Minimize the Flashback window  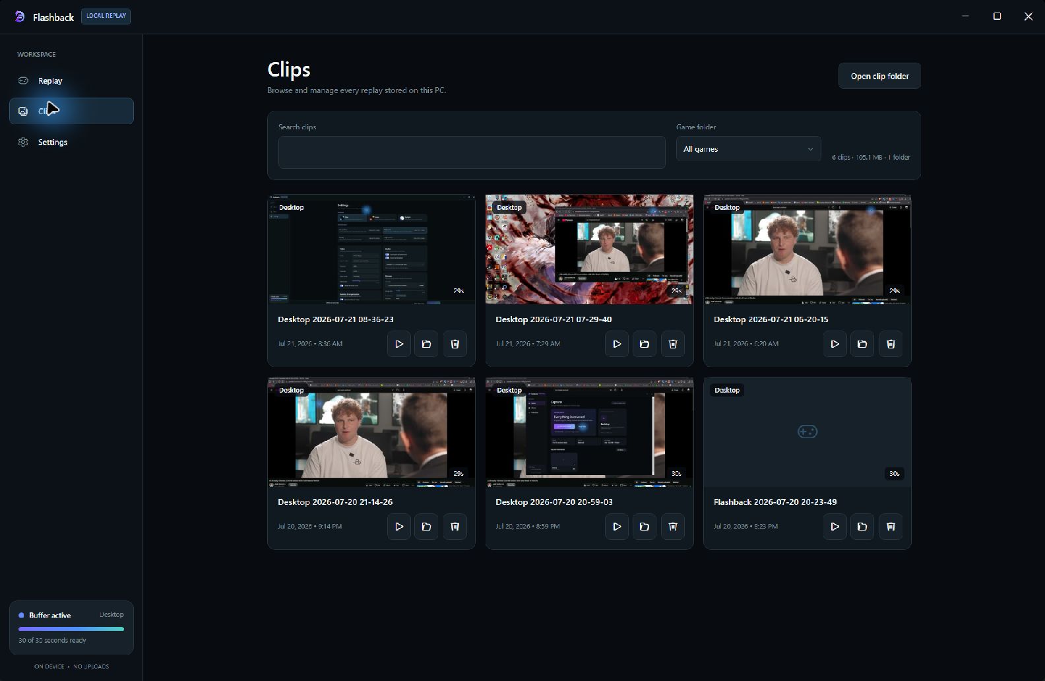(965, 16)
